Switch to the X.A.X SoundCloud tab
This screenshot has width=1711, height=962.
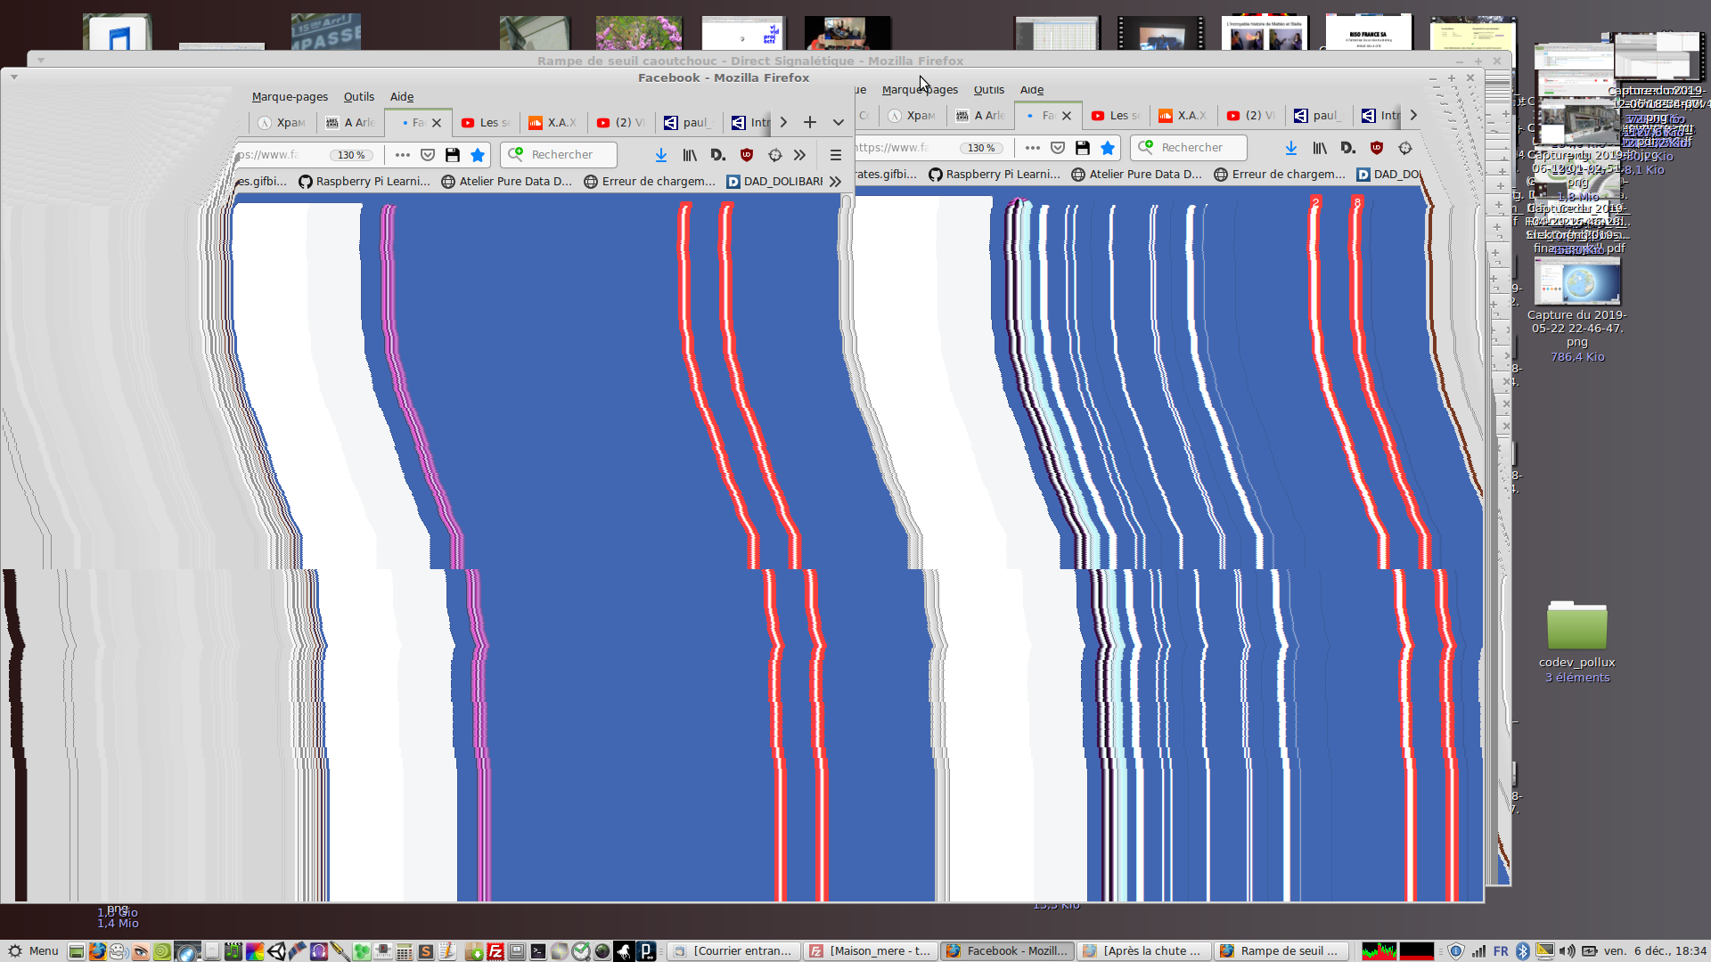click(553, 123)
